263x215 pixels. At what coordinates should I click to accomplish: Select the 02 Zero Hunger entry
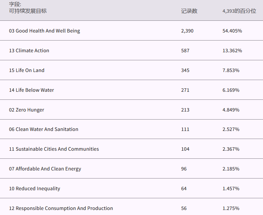click(x=26, y=110)
